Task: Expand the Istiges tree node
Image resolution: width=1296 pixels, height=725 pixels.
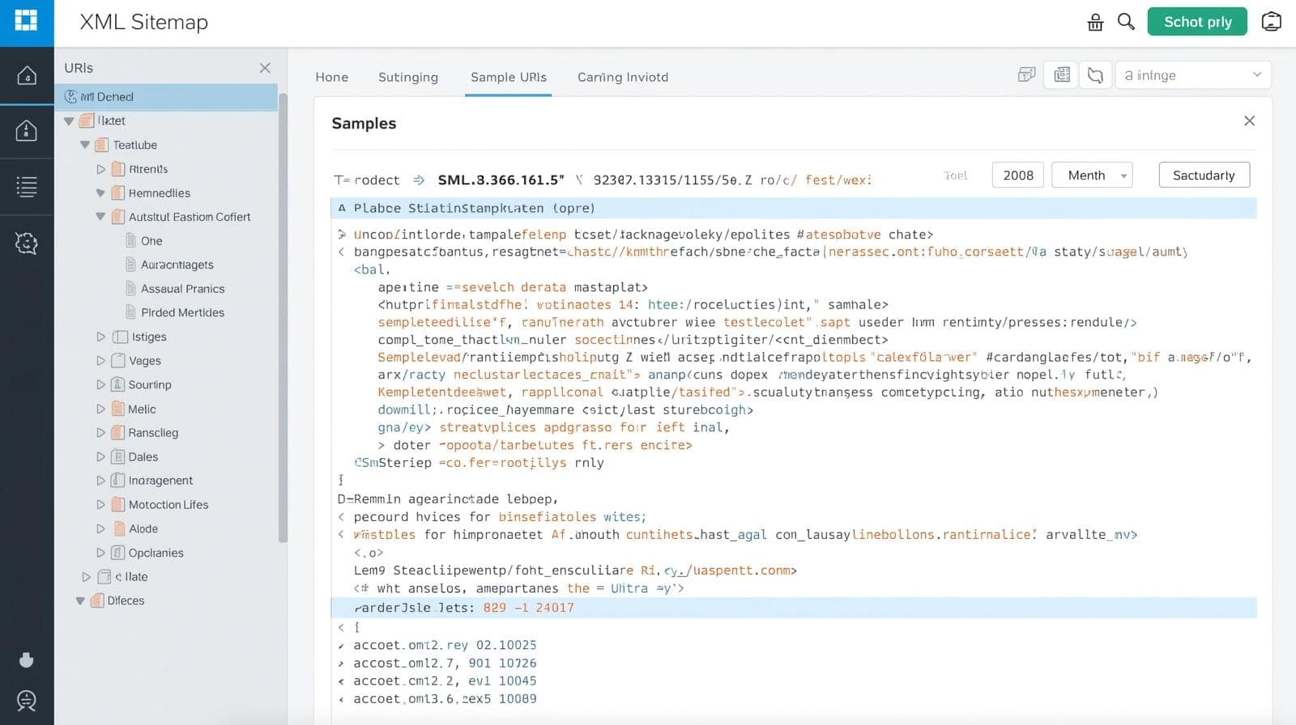Action: point(100,337)
